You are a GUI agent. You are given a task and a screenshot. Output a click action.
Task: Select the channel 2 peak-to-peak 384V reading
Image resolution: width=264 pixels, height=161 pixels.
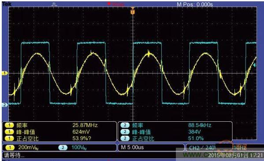(195, 131)
